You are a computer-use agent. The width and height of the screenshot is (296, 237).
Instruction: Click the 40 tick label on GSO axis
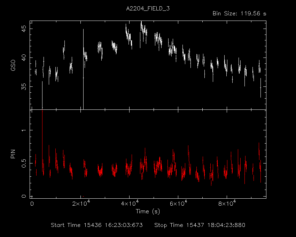[24, 58]
